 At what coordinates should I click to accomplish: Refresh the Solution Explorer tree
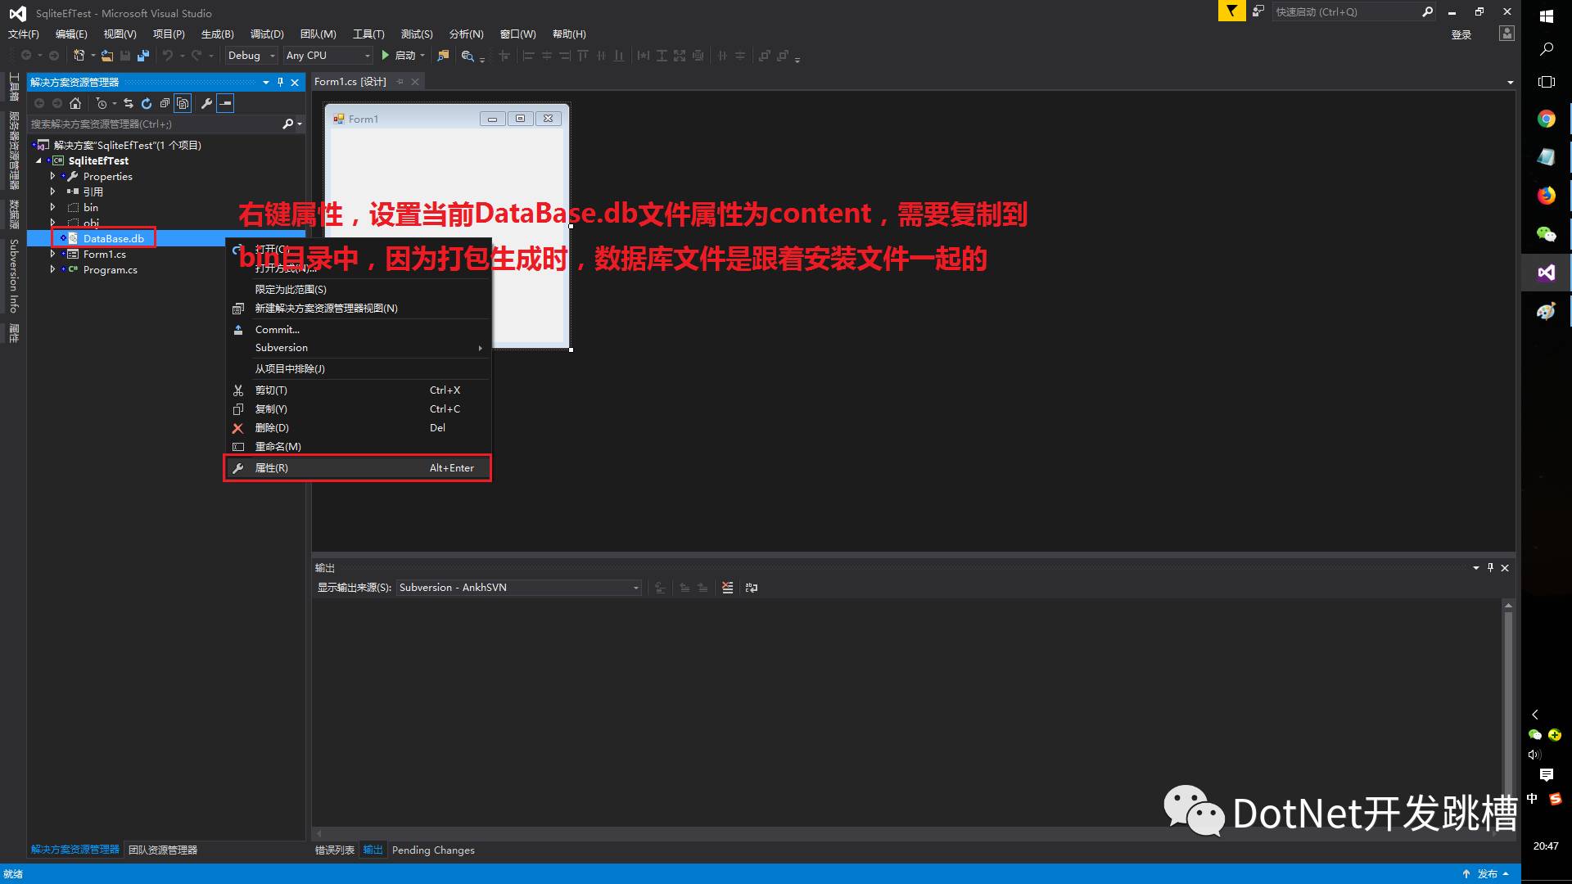(147, 103)
